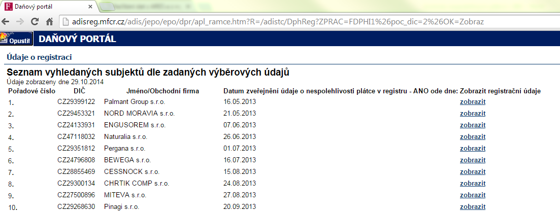This screenshot has width=560, height=213.
Task: Click the date 21.05.2013
Action: coord(240,114)
